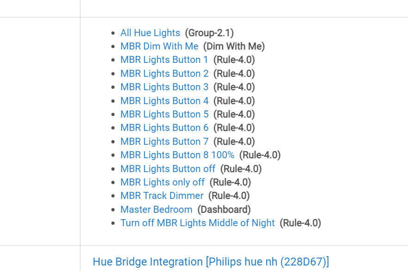The image size is (408, 271).
Task: Open MBR Lights Button 6 rule
Action: tap(164, 128)
